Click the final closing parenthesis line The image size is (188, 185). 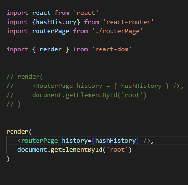point(8,159)
